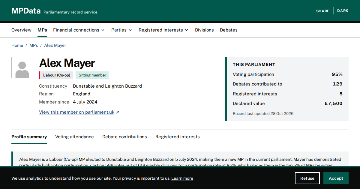Click the Alex Mayer page heading
The height and width of the screenshot is (189, 360).
pyautogui.click(x=67, y=63)
